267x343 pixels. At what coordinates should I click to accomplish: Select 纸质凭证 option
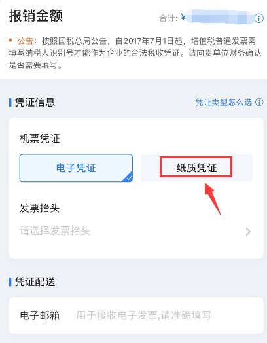(x=196, y=168)
